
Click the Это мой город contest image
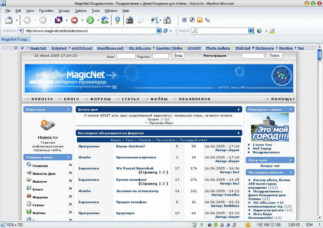coord(270,127)
